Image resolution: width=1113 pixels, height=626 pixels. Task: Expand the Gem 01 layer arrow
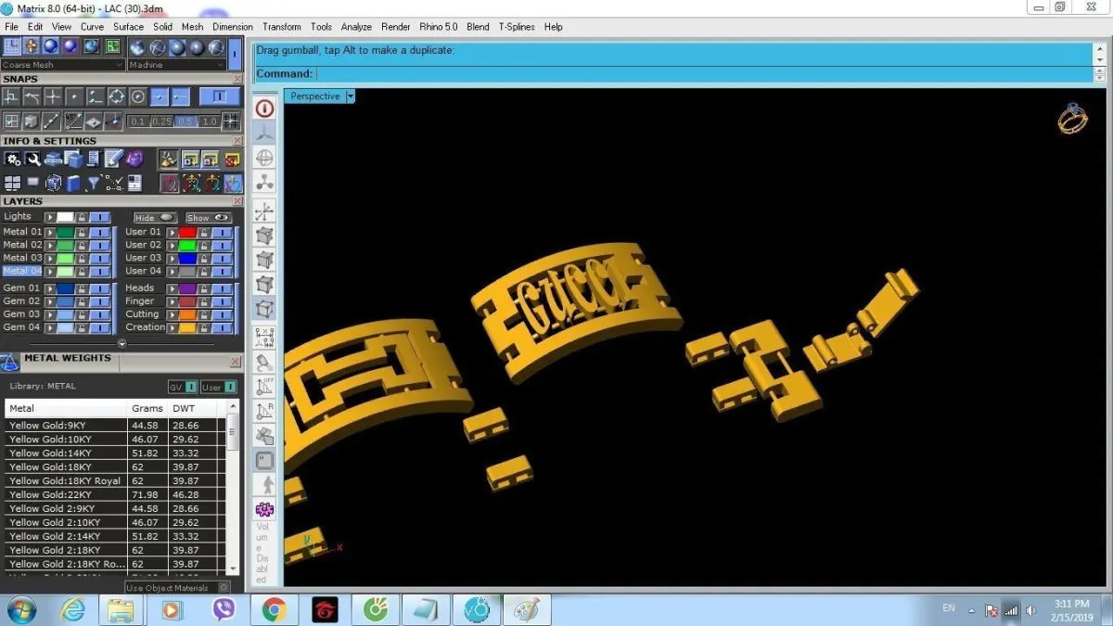coord(50,289)
